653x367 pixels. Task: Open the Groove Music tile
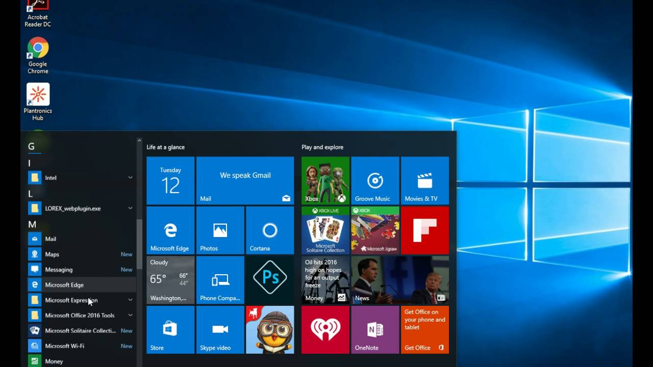tap(375, 180)
